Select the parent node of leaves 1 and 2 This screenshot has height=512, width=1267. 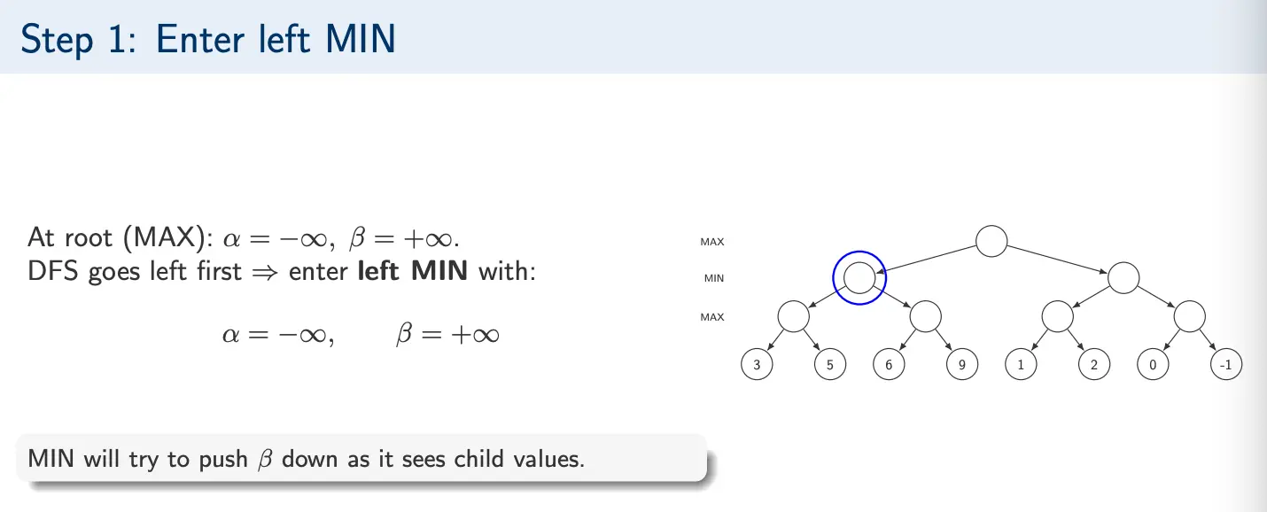[x=1057, y=315]
